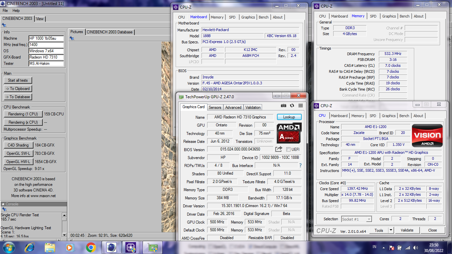Image resolution: width=452 pixels, height=254 pixels.
Task: Switch to the View tab in CINEBENCH
Action: 40,19
